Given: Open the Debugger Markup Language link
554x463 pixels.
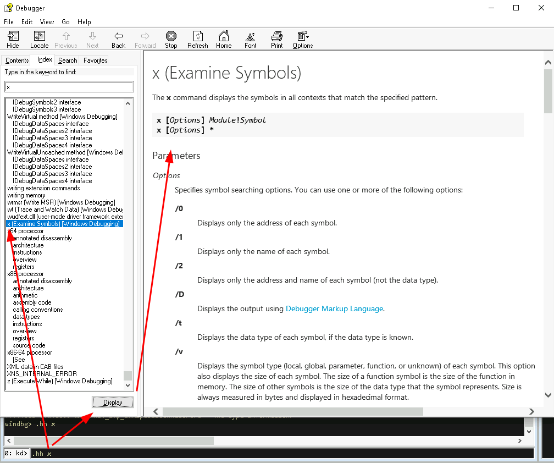Looking at the screenshot, I should click(x=334, y=308).
